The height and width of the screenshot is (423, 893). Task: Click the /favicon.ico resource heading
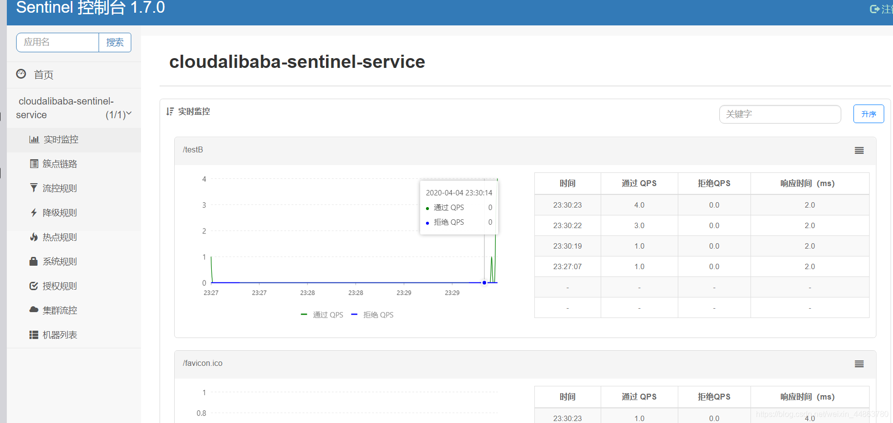203,363
